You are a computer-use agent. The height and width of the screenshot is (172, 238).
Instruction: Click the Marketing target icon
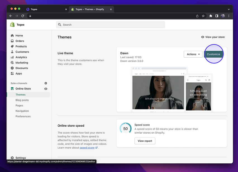(x=12, y=63)
